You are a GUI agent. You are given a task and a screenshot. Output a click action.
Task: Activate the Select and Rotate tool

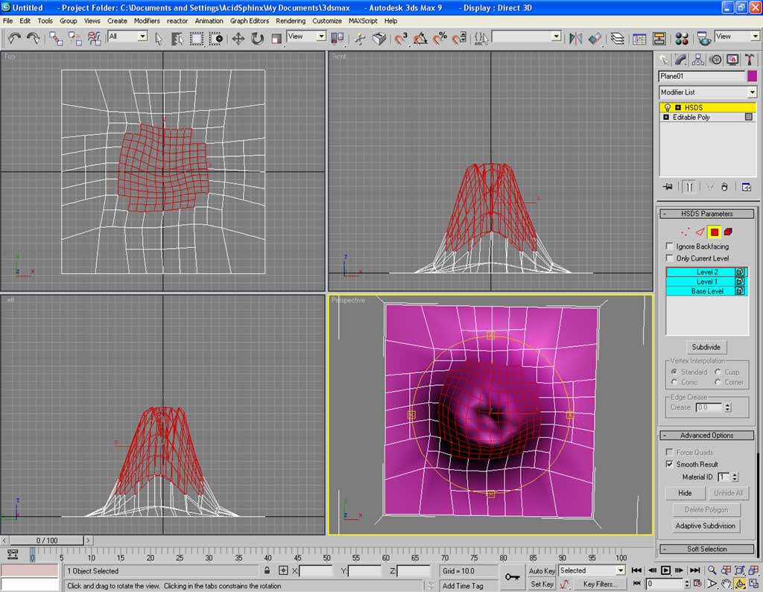click(257, 38)
